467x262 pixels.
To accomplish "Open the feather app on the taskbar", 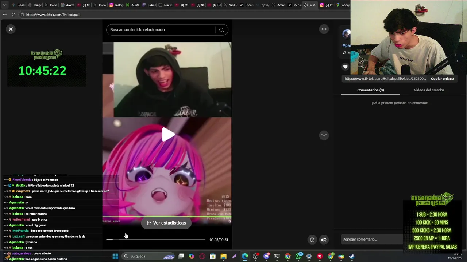I will click(x=234, y=256).
